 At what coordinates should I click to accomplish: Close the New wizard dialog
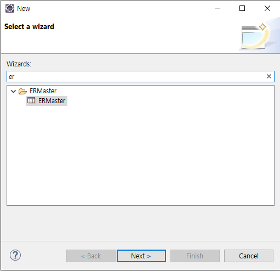(267, 8)
